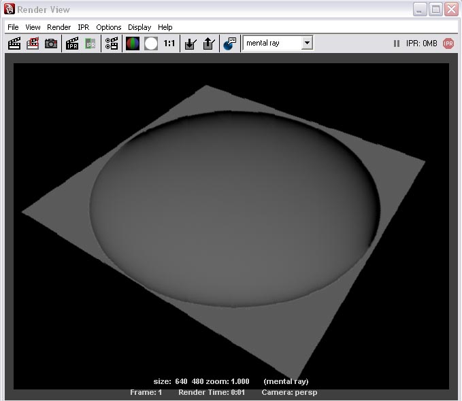This screenshot has width=462, height=401.
Task: Open the Render menu
Action: coord(59,27)
